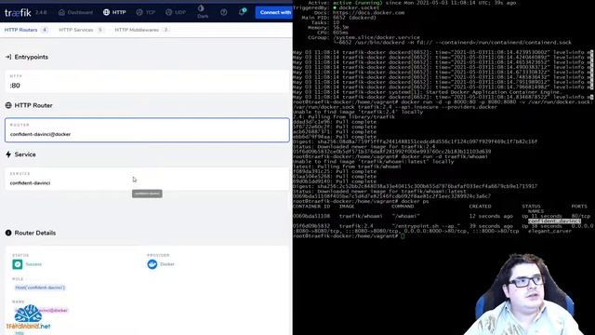Click elegant_carver container name in terminal
This screenshot has width=595, height=335.
pos(549,231)
